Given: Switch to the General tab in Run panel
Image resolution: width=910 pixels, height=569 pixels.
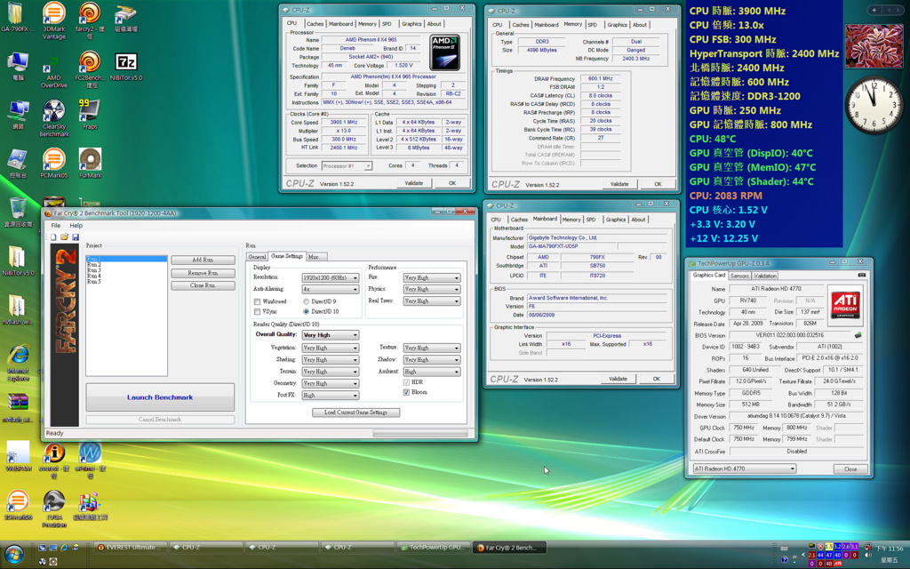Looking at the screenshot, I should click(257, 257).
